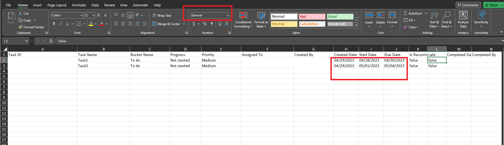Toggle Underline formatting
Screen dimensions: 504x145
pos(67,24)
